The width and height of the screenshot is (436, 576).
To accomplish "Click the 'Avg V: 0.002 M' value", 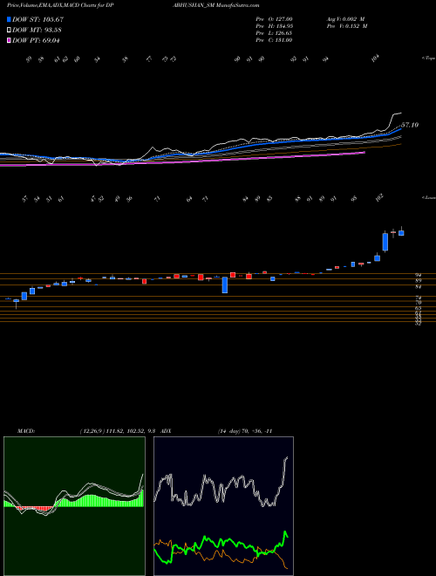I will [x=347, y=19].
